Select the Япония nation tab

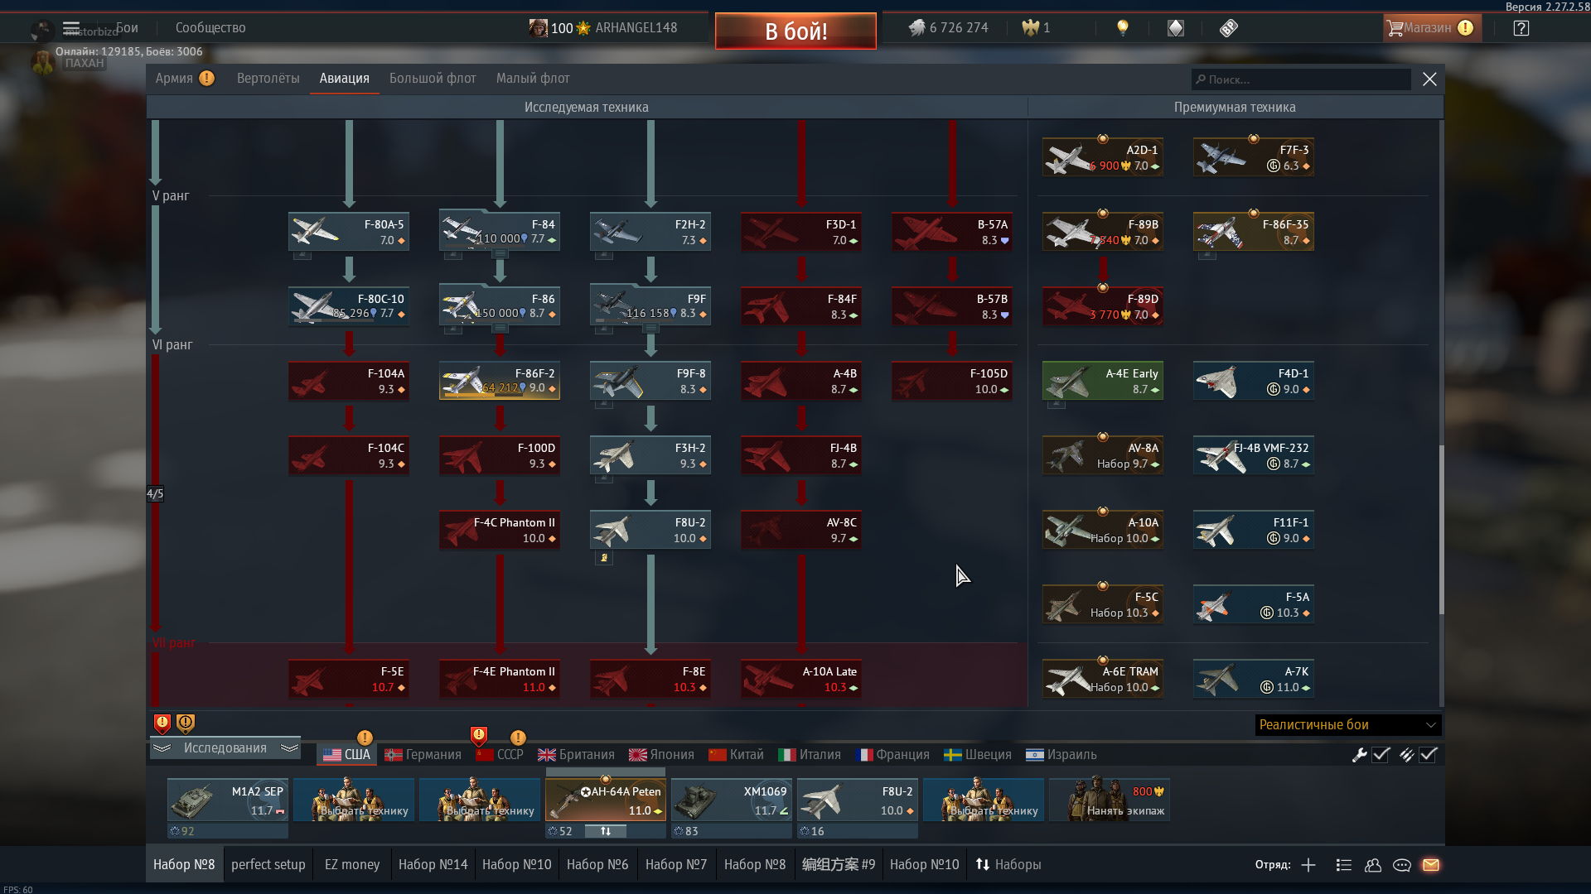(661, 754)
